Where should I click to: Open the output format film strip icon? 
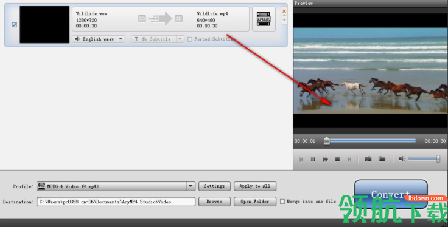[x=264, y=19]
